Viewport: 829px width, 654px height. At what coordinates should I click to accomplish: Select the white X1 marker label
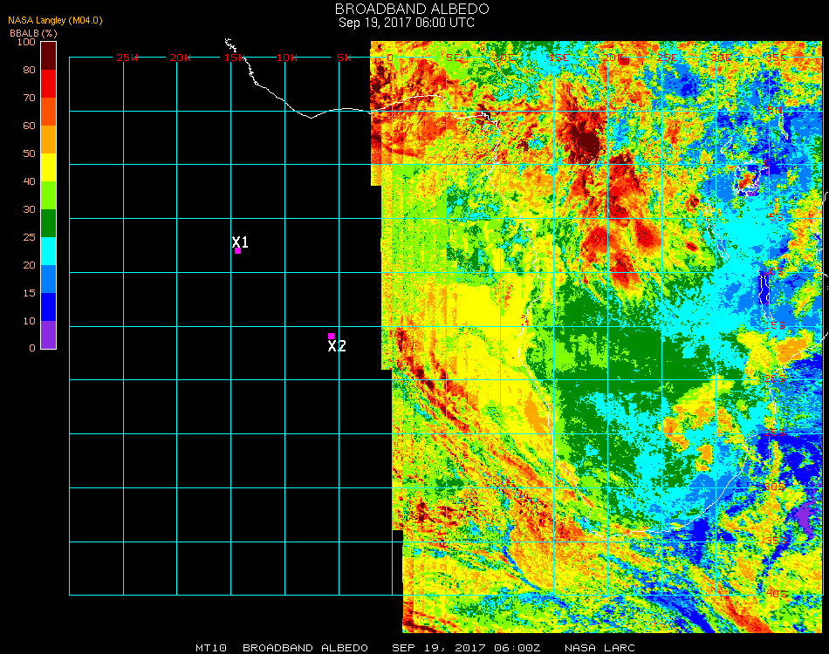pos(241,242)
